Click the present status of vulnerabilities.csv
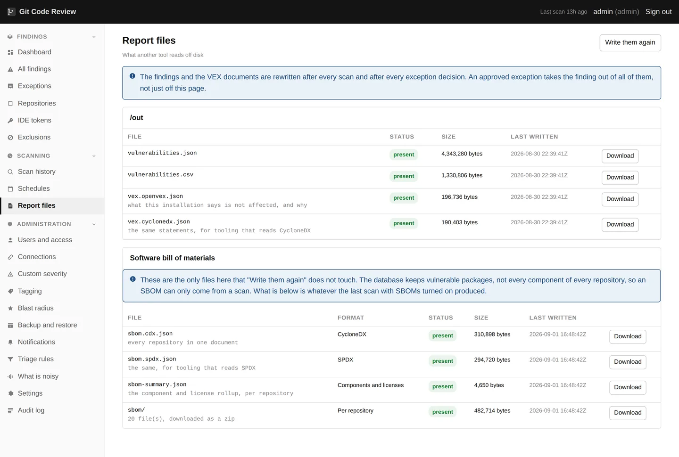This screenshot has height=457, width=679. [404, 176]
